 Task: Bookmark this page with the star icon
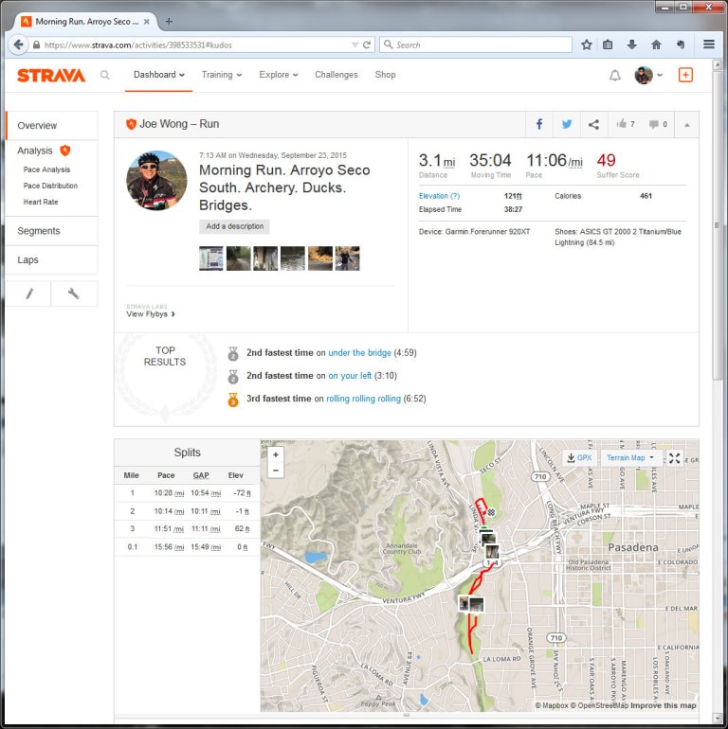click(587, 44)
